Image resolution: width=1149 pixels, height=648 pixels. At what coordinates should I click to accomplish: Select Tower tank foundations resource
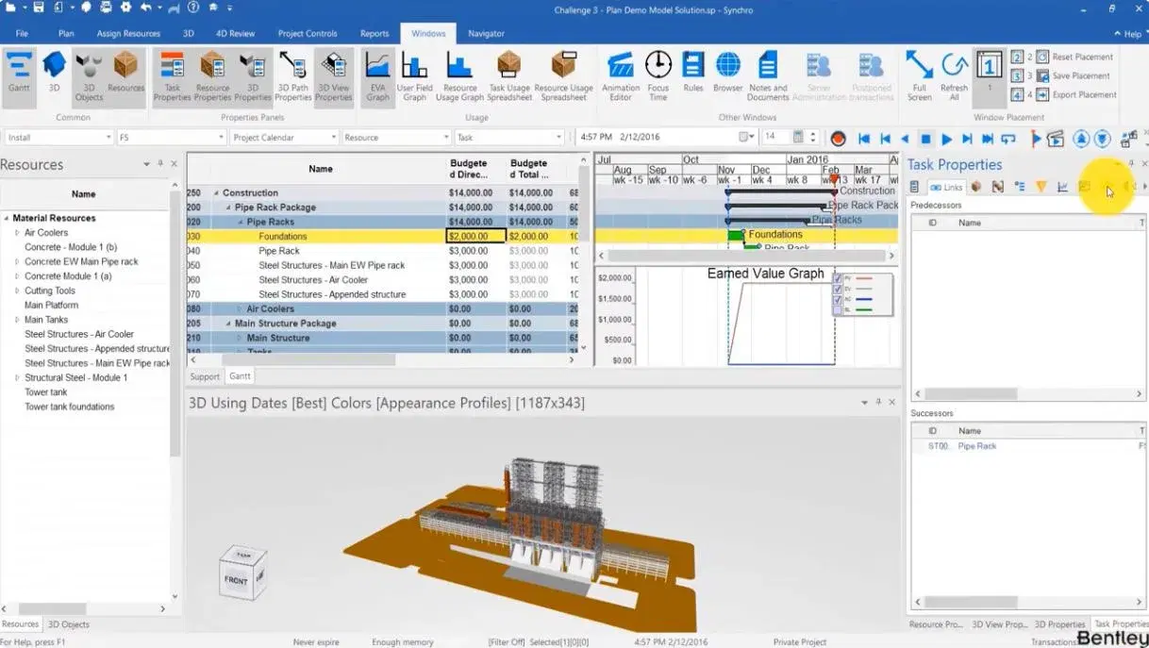coord(70,407)
